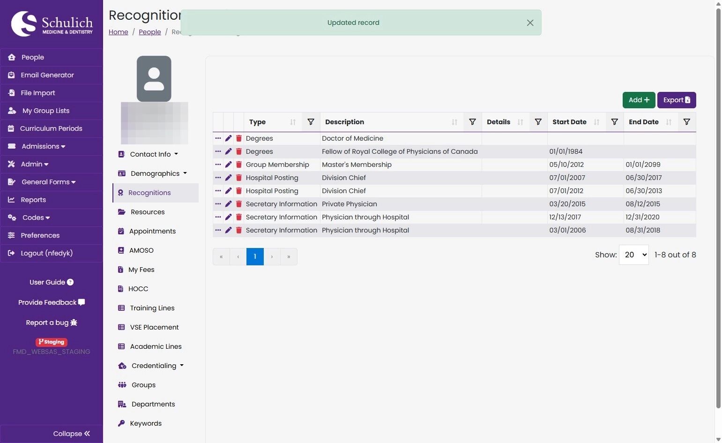The width and height of the screenshot is (722, 443).
Task: Open more options for Master's Membership row
Action: point(218,165)
